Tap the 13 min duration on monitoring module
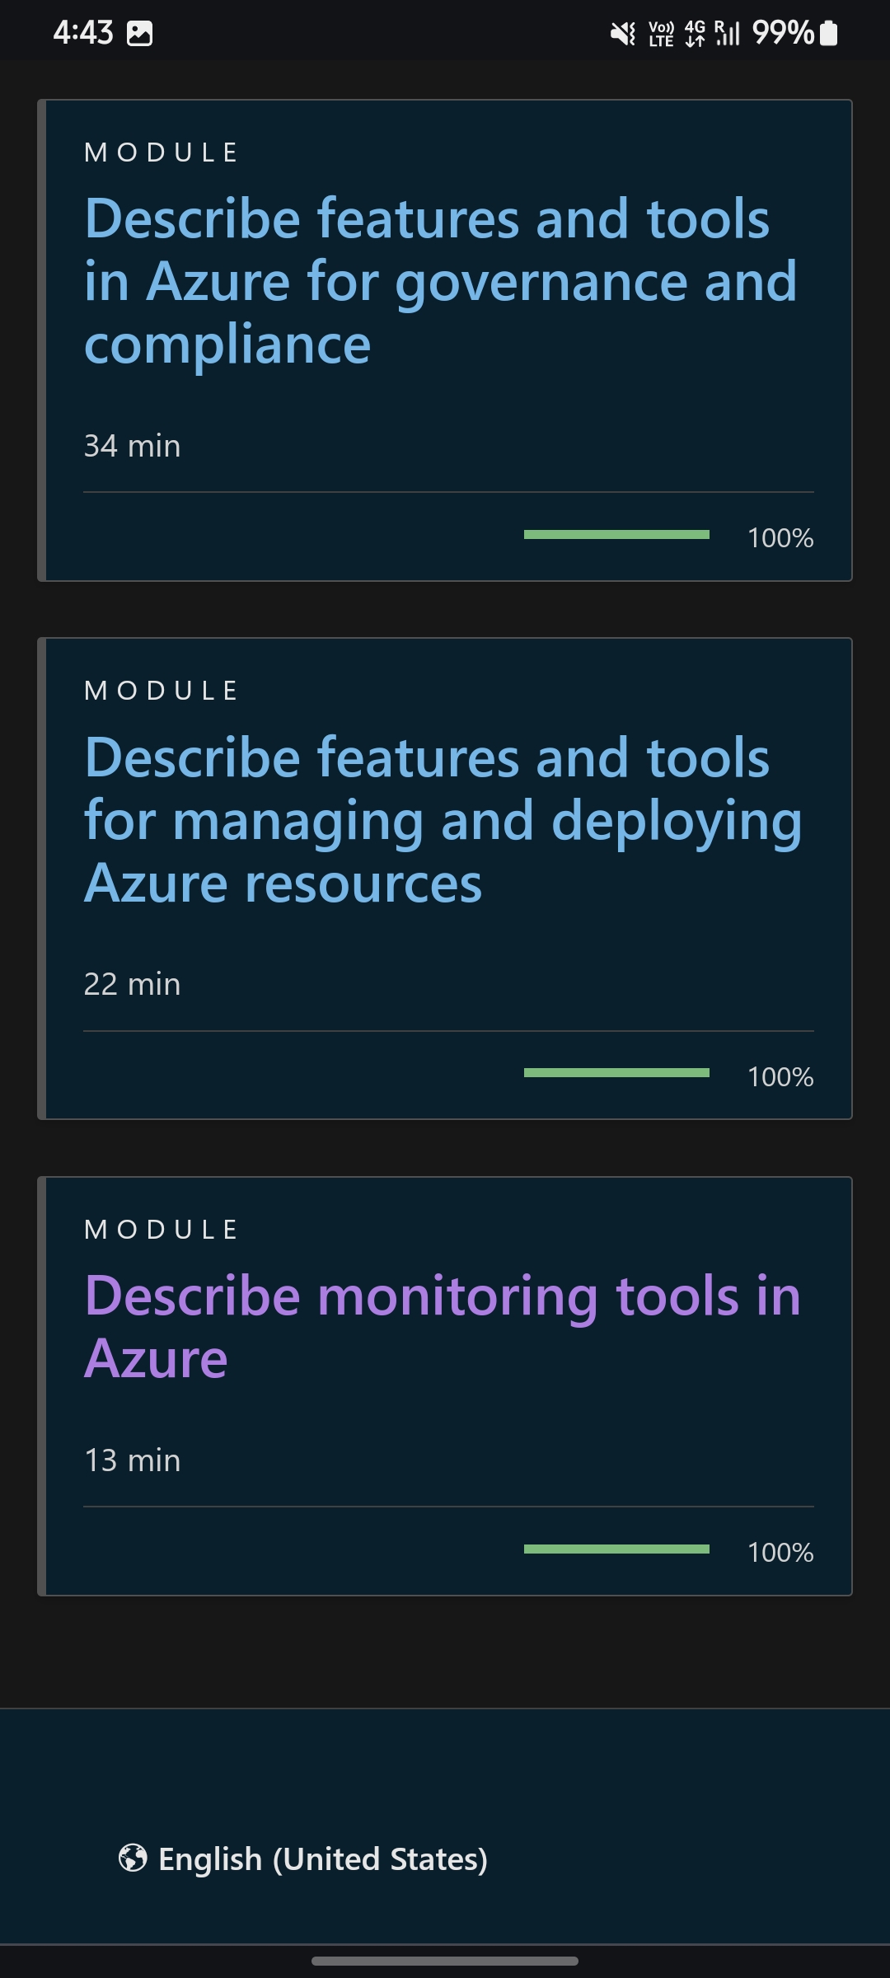The image size is (890, 1978). tap(132, 1459)
